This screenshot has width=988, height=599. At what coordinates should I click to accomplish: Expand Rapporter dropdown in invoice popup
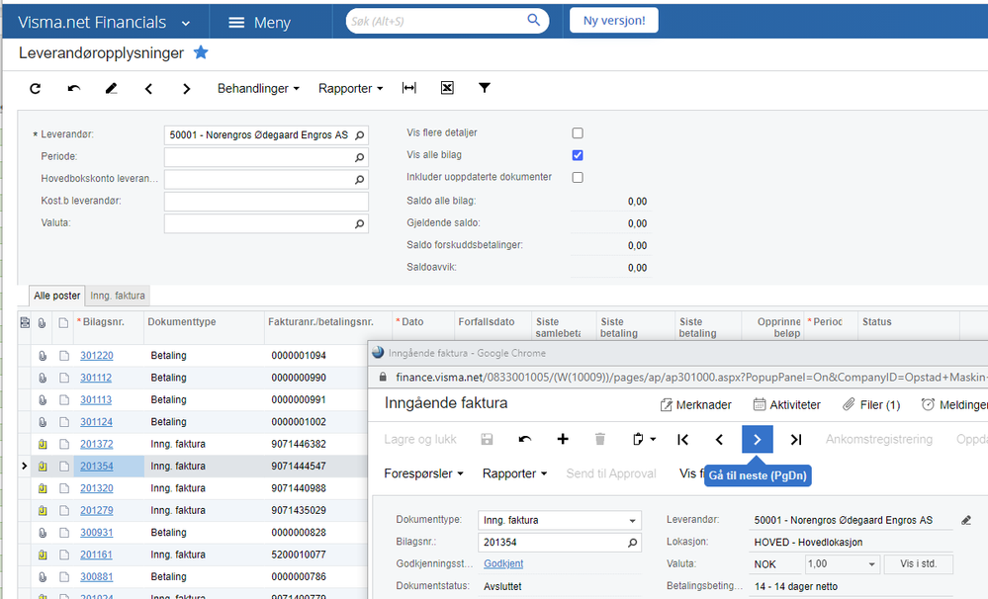(x=515, y=473)
